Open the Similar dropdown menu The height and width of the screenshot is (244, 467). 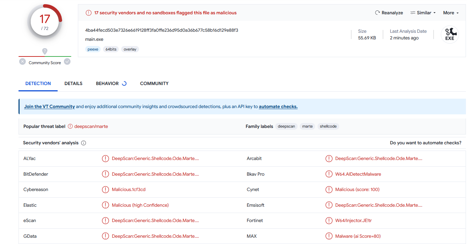coord(423,13)
